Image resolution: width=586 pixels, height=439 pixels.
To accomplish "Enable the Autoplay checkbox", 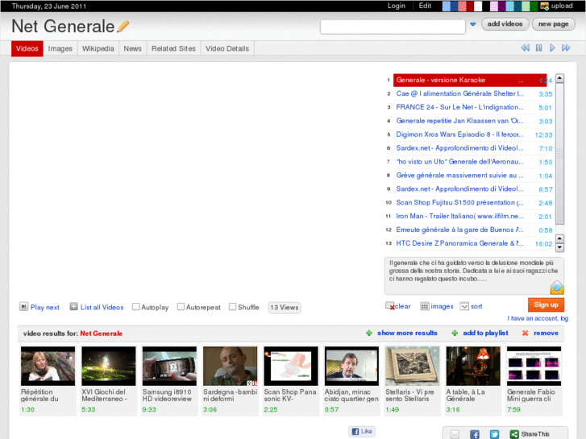I will [136, 307].
